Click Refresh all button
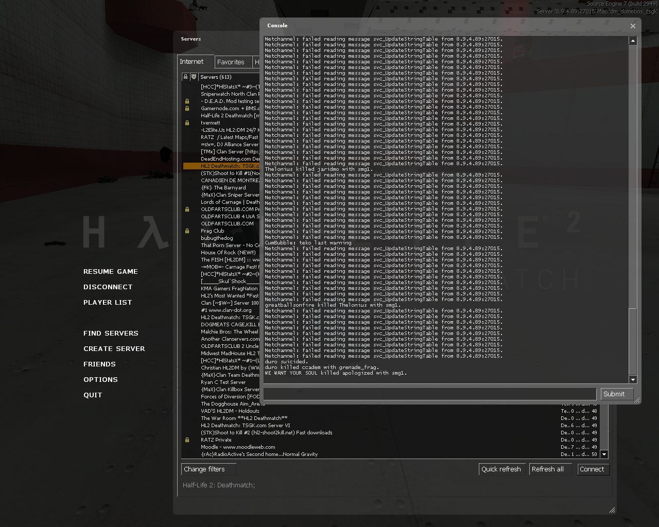This screenshot has height=527, width=659. click(548, 469)
